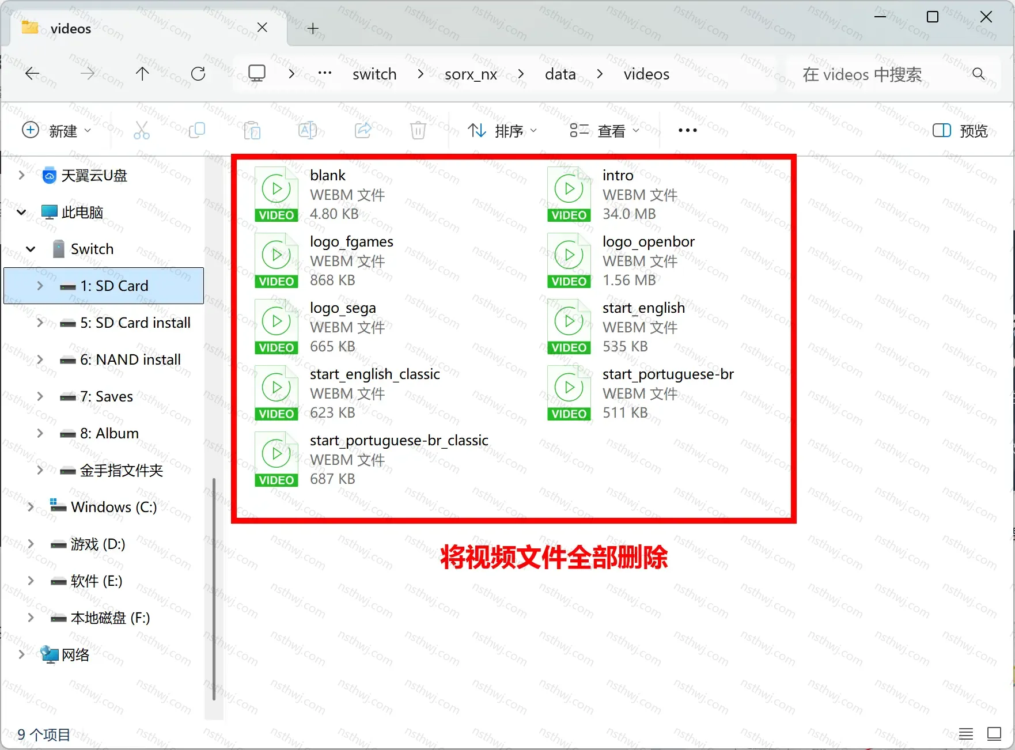Select start_portuguese-br video icon
The height and width of the screenshot is (750, 1015).
(x=569, y=393)
